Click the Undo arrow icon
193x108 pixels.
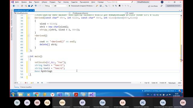tap(36, 6)
